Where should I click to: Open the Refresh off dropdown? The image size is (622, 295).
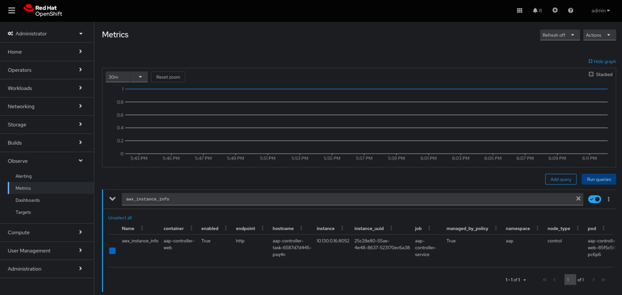tap(559, 35)
